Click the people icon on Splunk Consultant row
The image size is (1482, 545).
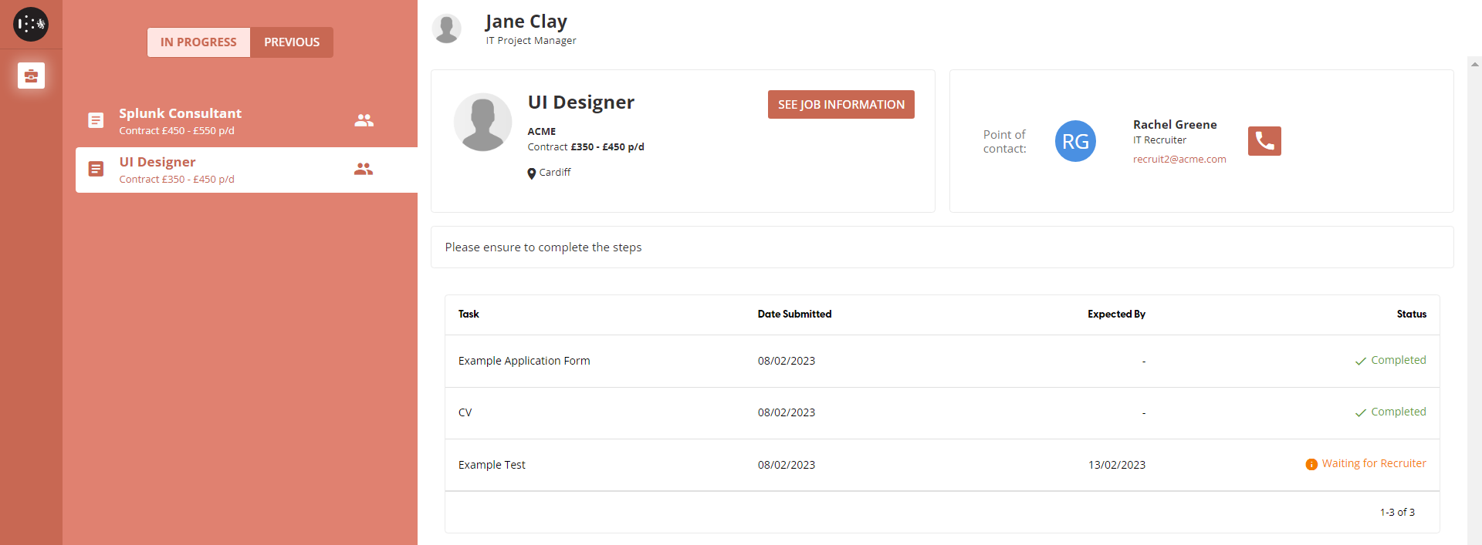pos(364,120)
